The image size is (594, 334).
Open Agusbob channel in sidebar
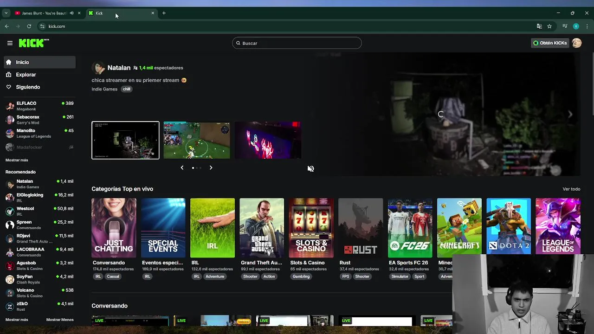[x=39, y=265]
